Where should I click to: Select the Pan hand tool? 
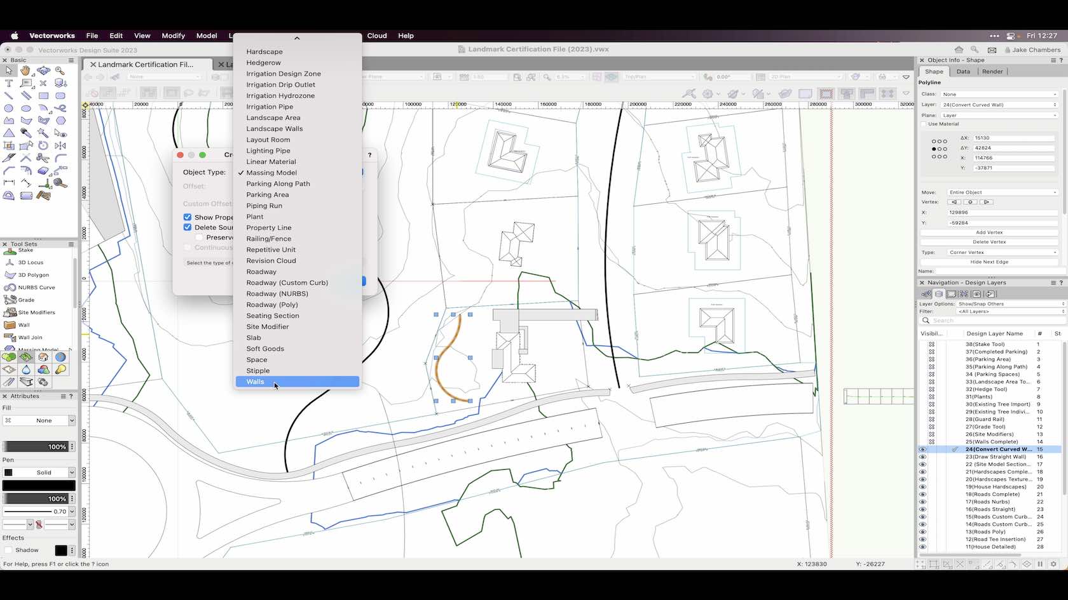[x=26, y=70]
